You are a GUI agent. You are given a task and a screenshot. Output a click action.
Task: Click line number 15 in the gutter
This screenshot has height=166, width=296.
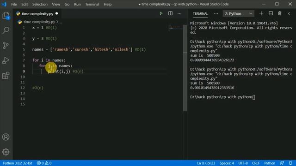click(23, 104)
